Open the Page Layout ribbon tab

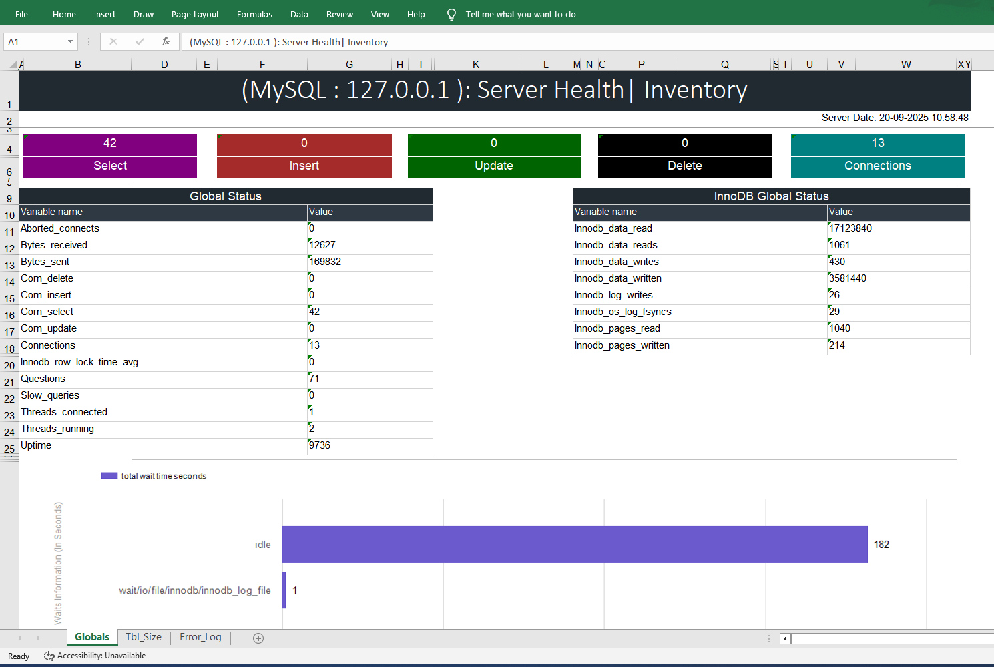click(195, 14)
